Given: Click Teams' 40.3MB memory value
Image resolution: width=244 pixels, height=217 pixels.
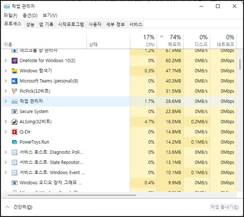Looking at the screenshot, I should click(x=173, y=81).
